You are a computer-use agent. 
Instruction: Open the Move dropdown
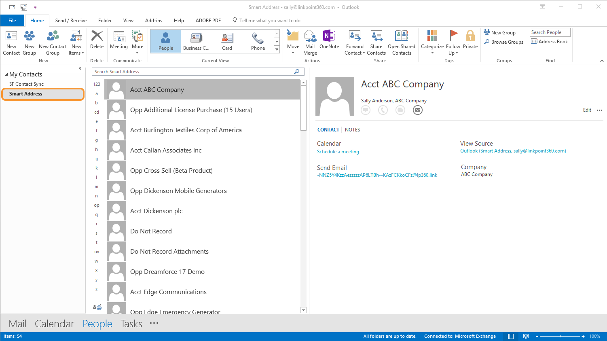[293, 43]
